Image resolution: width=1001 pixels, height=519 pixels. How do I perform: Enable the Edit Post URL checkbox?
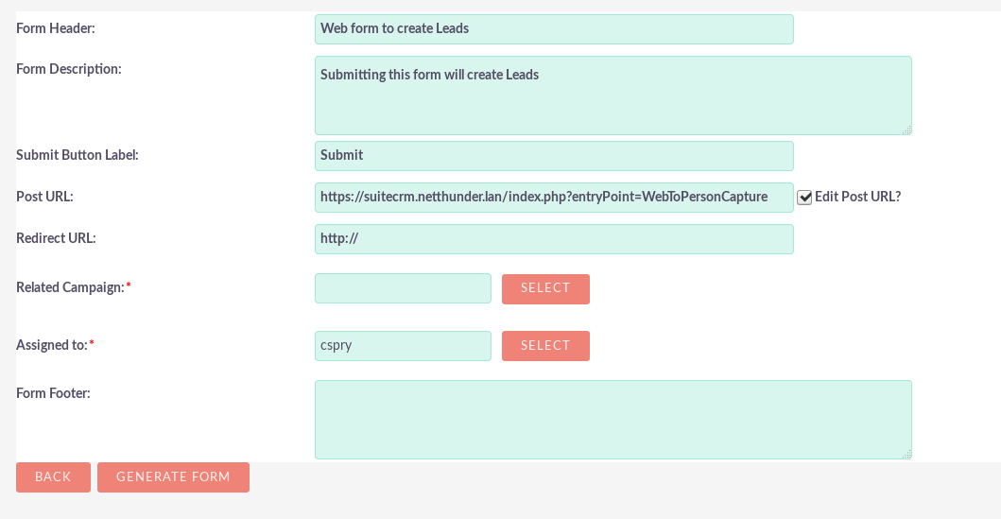click(804, 198)
